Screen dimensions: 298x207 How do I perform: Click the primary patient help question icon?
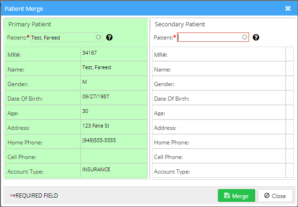pyautogui.click(x=110, y=38)
